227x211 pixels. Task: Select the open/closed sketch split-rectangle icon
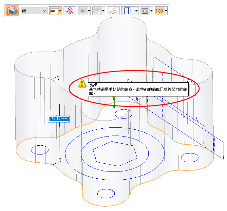[127, 11]
